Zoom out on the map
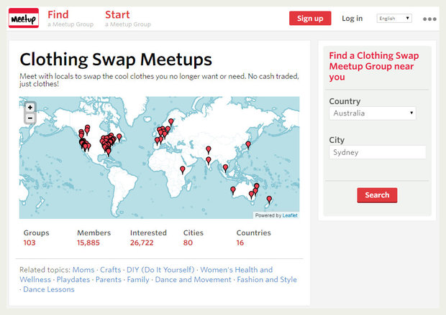The height and width of the screenshot is (315, 446). click(x=30, y=118)
